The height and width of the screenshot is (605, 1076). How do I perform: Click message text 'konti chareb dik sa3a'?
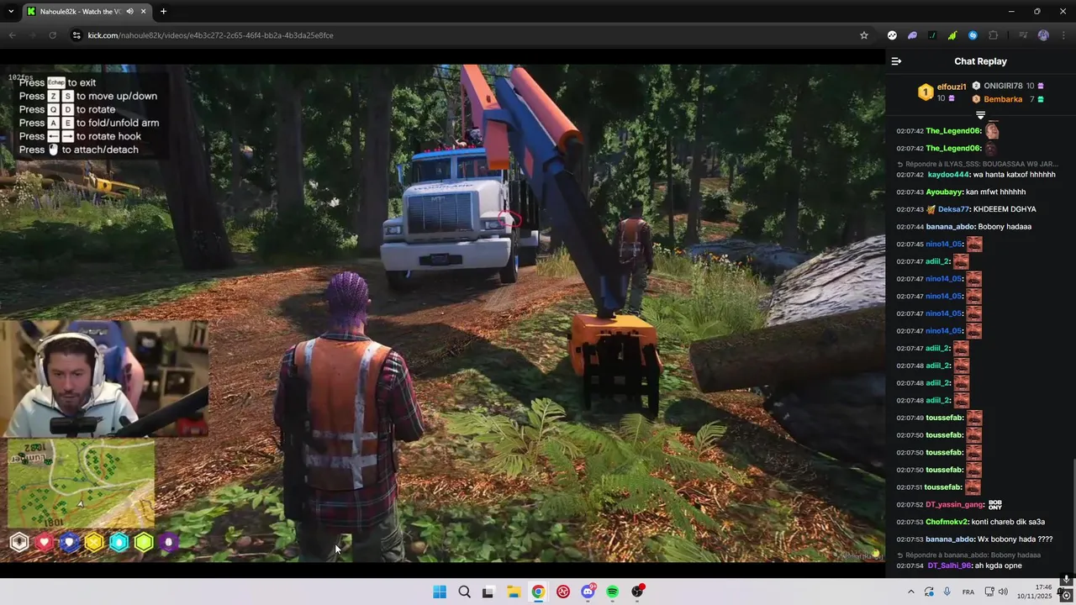coord(1008,522)
